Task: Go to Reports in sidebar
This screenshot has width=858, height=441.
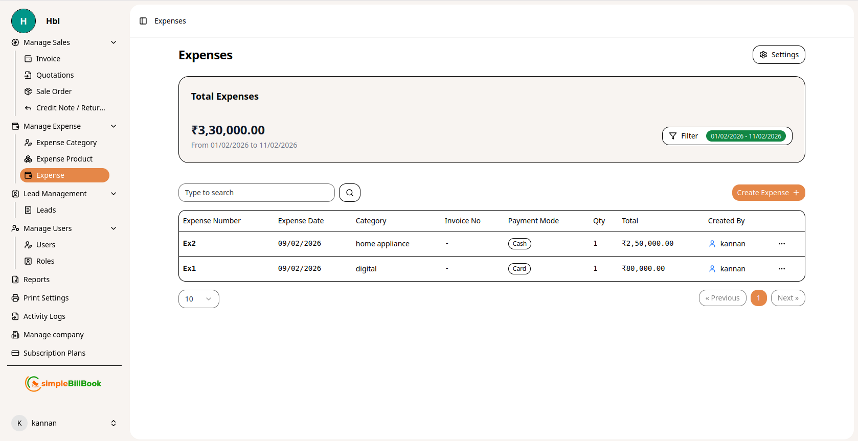Action: (36, 280)
